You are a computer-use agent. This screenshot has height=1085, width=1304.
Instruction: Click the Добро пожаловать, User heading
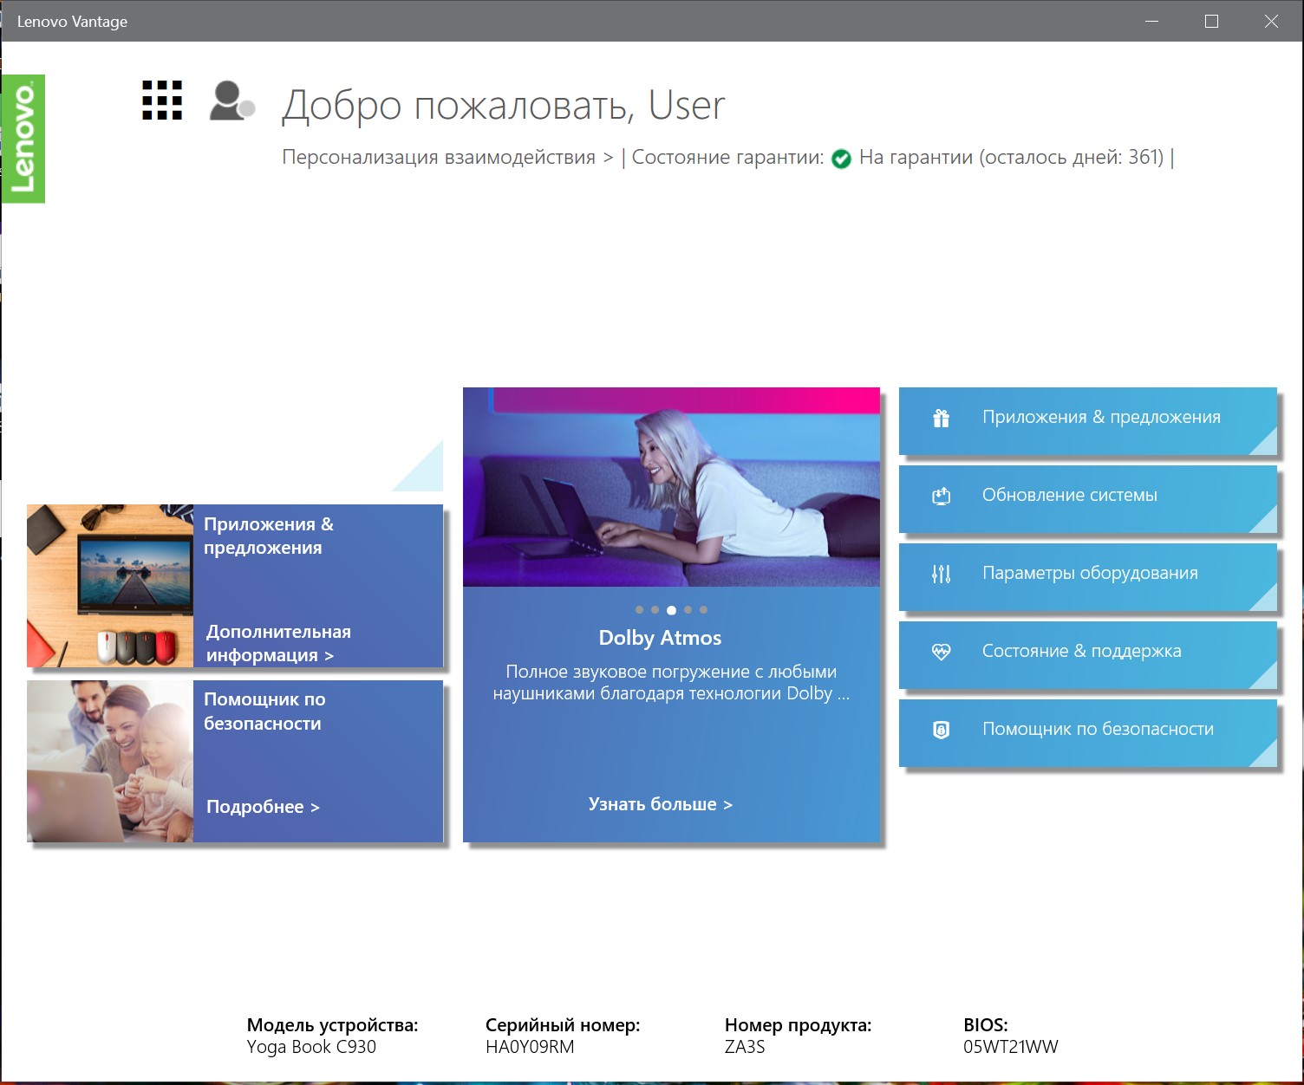coord(503,106)
